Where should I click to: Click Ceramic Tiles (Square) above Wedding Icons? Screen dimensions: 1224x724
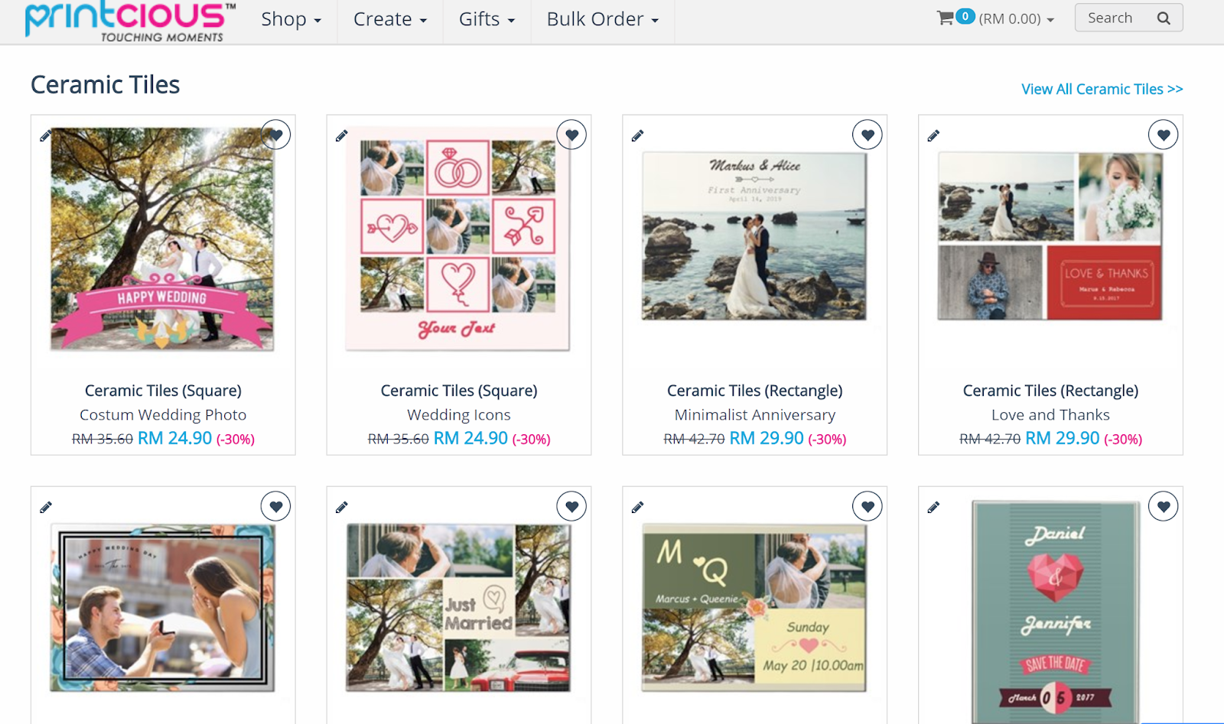coord(459,391)
